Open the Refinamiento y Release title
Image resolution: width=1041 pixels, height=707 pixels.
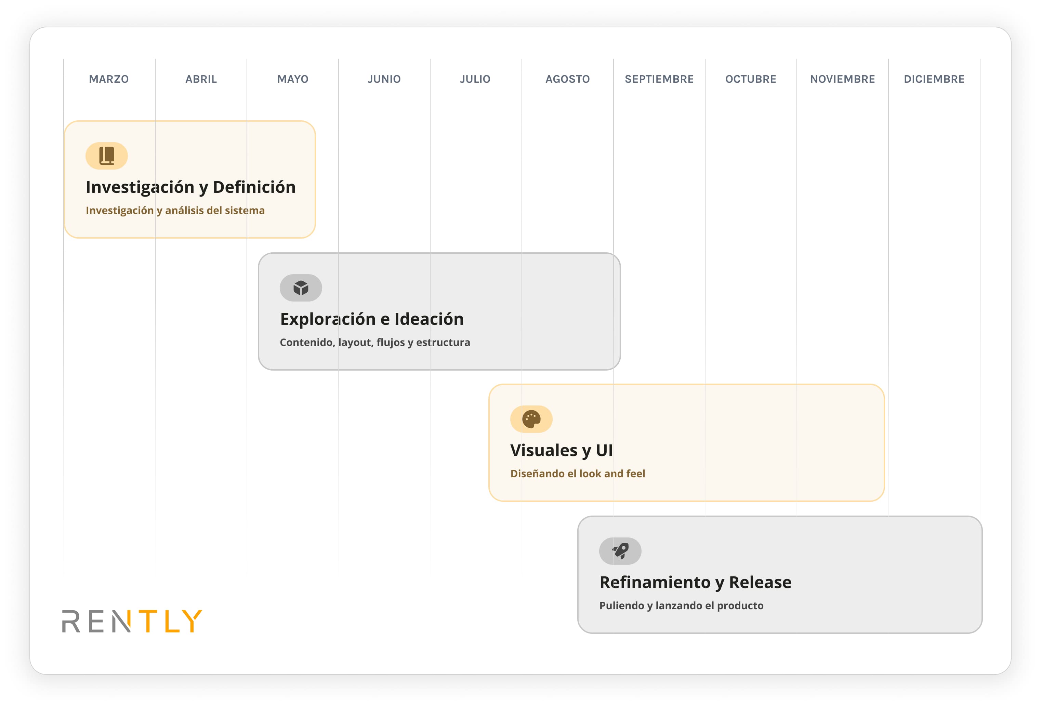695,583
